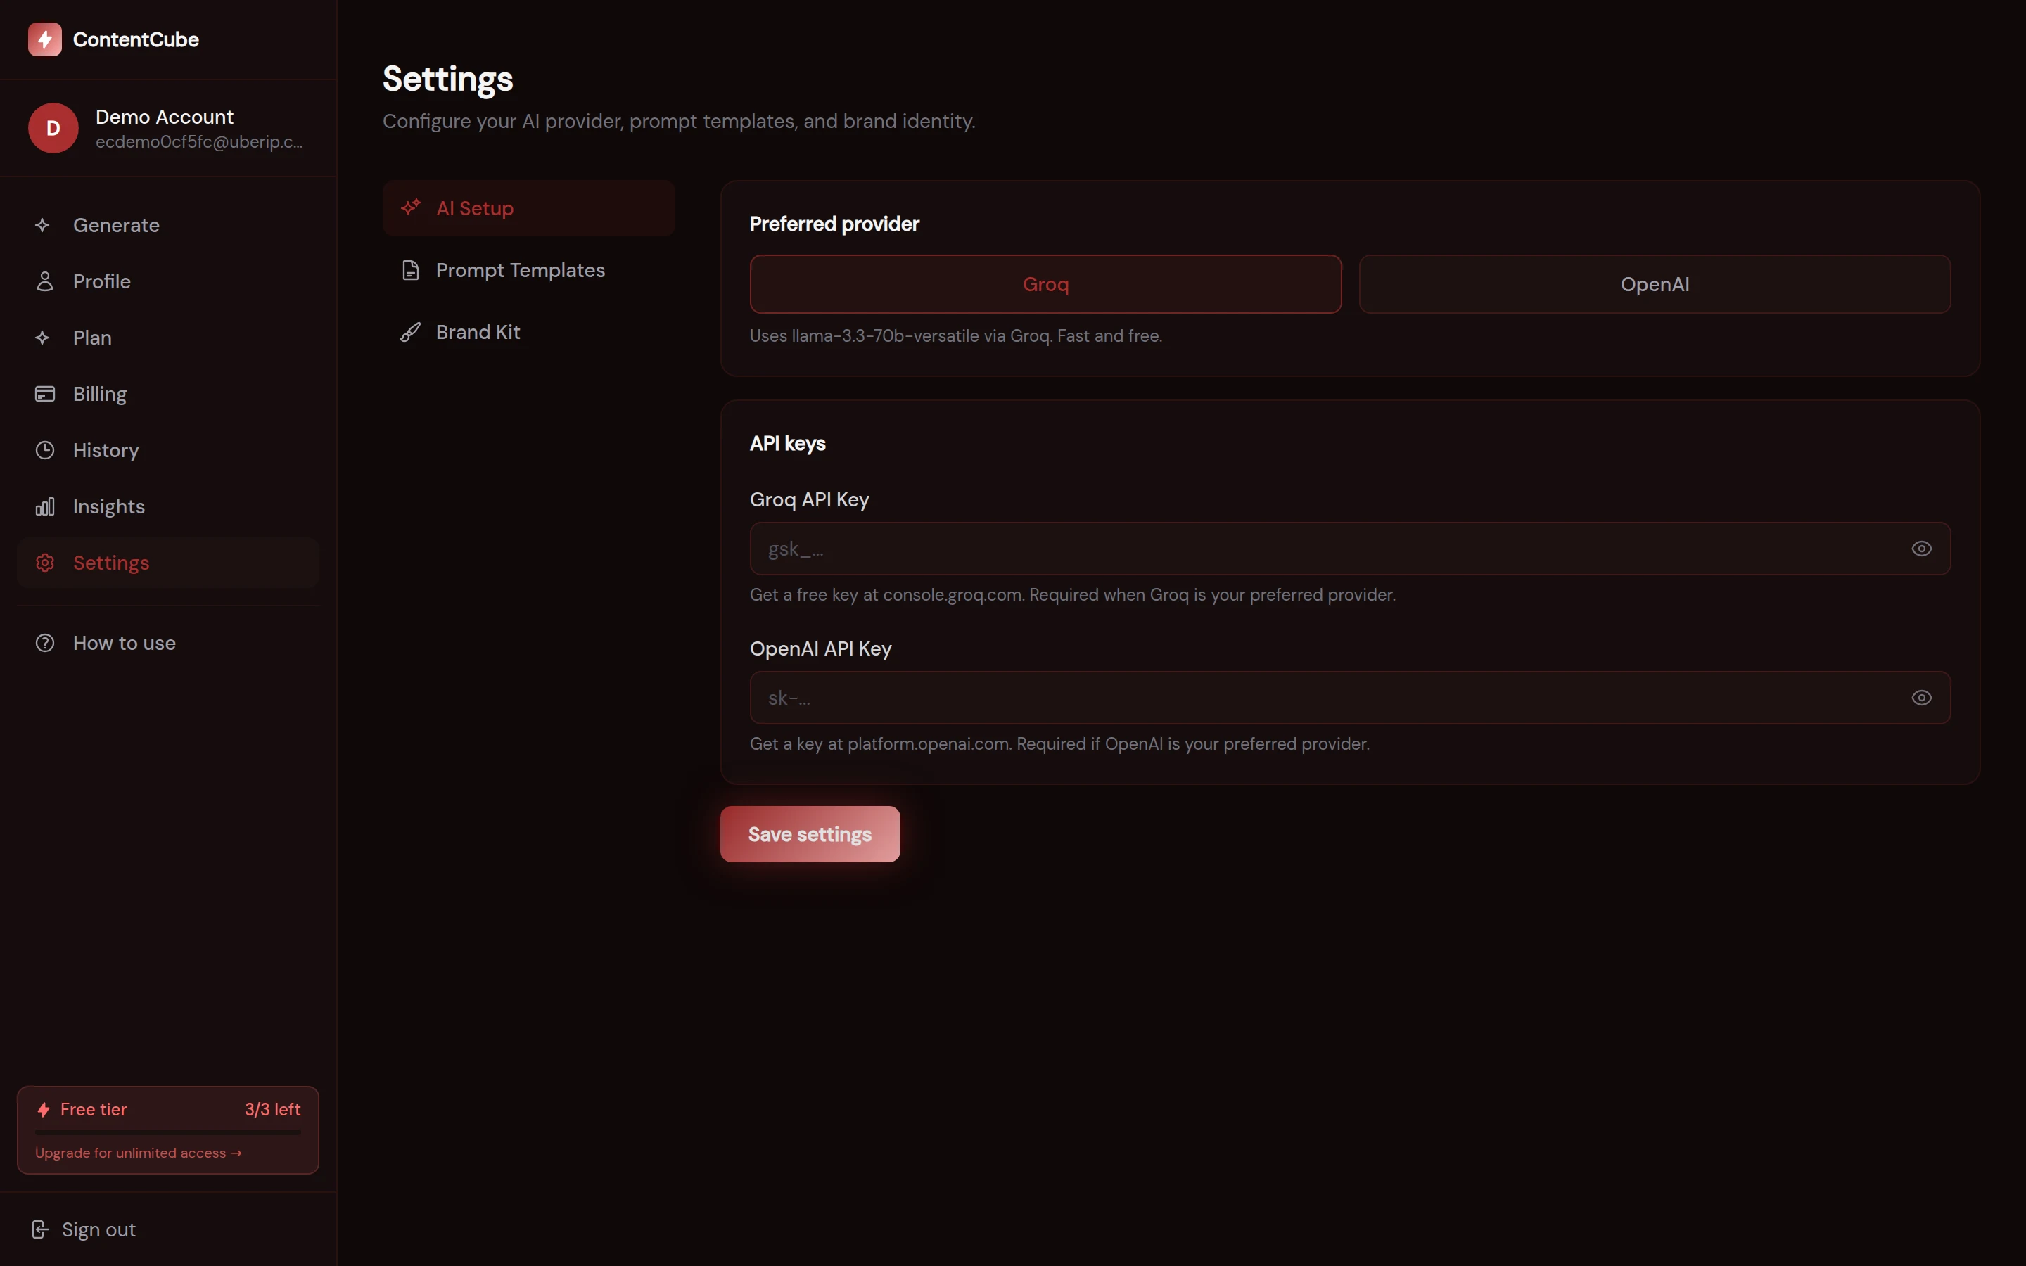Select Groq as preferred provider
This screenshot has width=2026, height=1266.
pos(1045,284)
